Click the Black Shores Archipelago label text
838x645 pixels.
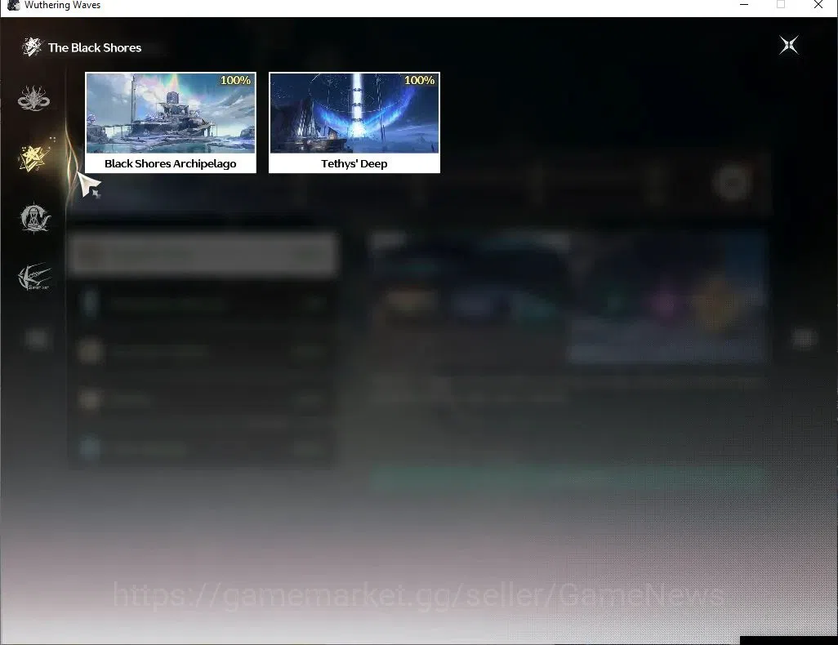tap(171, 163)
